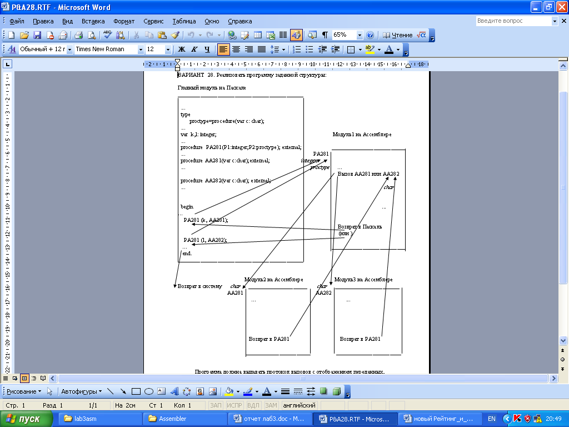
Task: Save the document with floppy icon
Action: [37, 35]
